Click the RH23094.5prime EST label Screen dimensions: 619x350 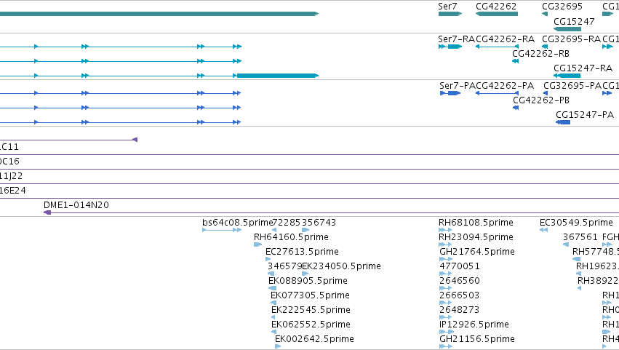tap(476, 237)
